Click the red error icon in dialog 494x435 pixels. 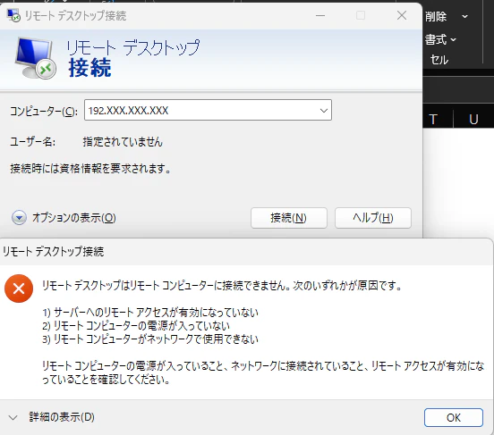pos(19,289)
